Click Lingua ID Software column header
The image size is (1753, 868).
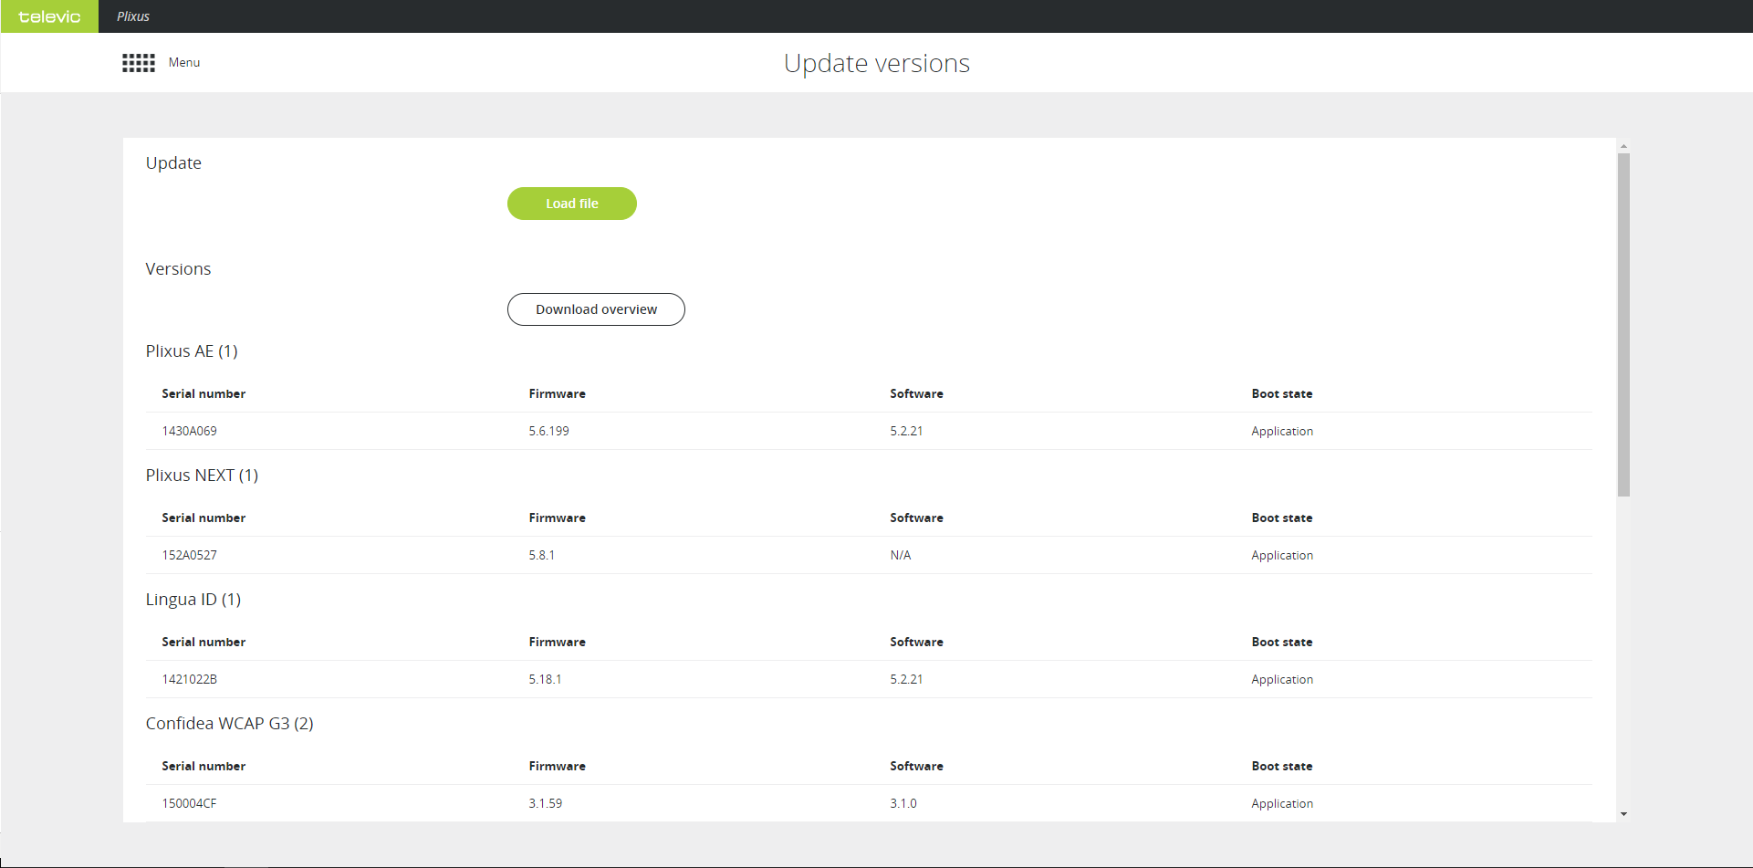pos(916,642)
